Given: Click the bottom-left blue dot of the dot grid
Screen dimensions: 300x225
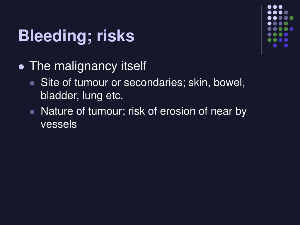Looking at the screenshot, I should point(275,45).
